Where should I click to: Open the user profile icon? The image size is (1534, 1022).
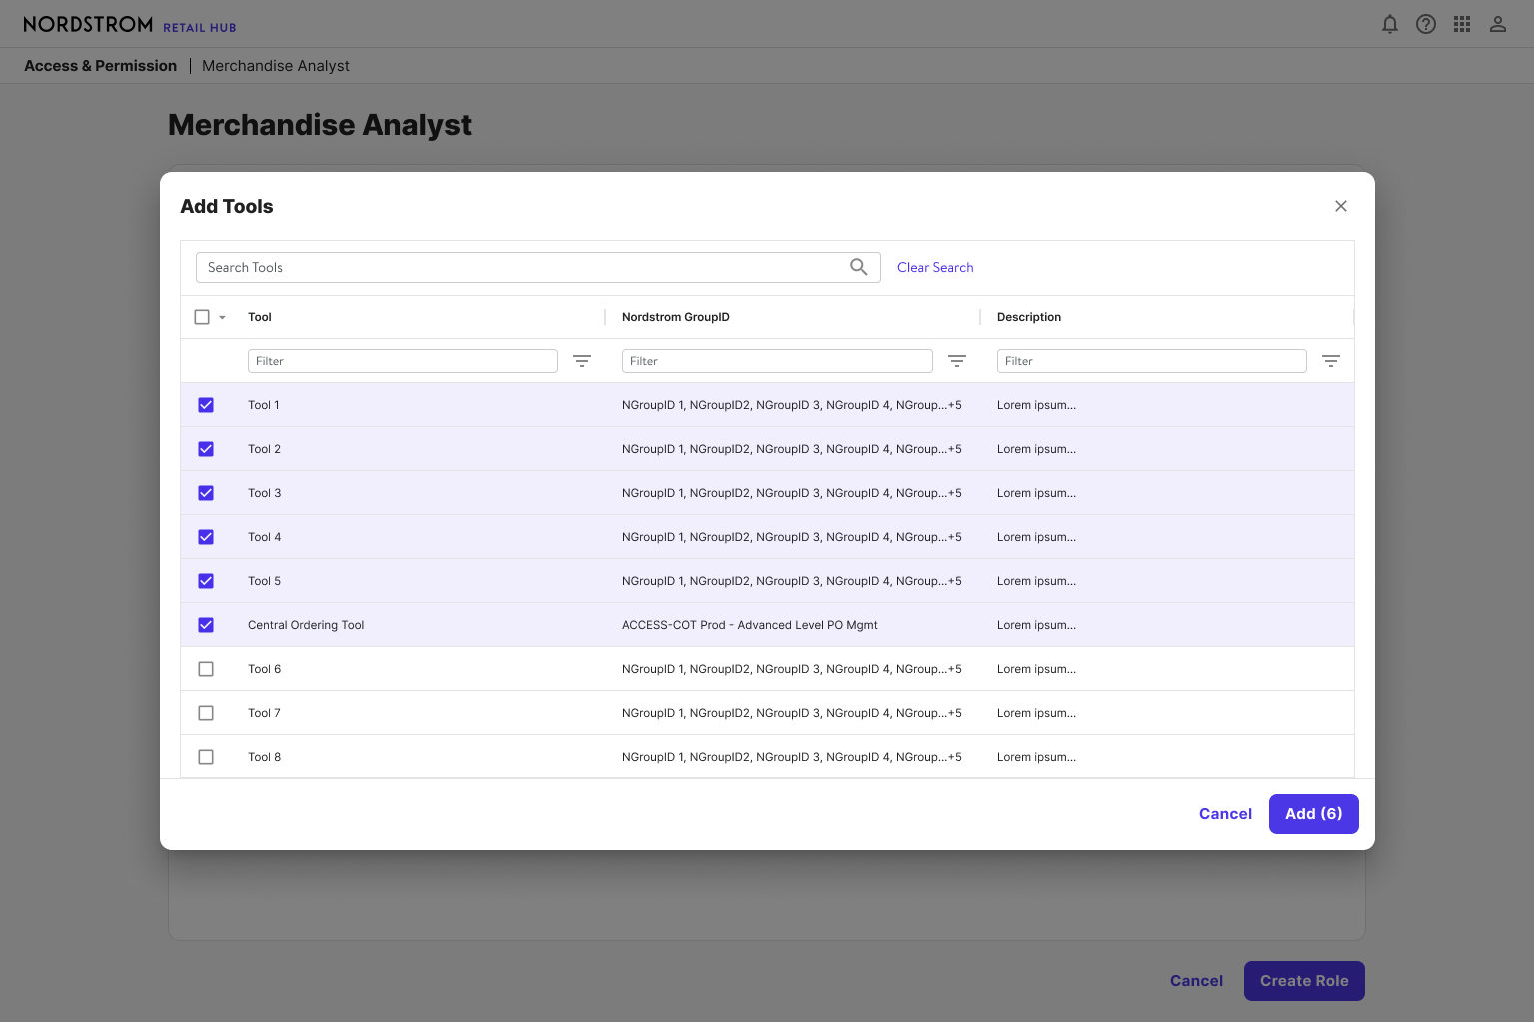[x=1498, y=24]
